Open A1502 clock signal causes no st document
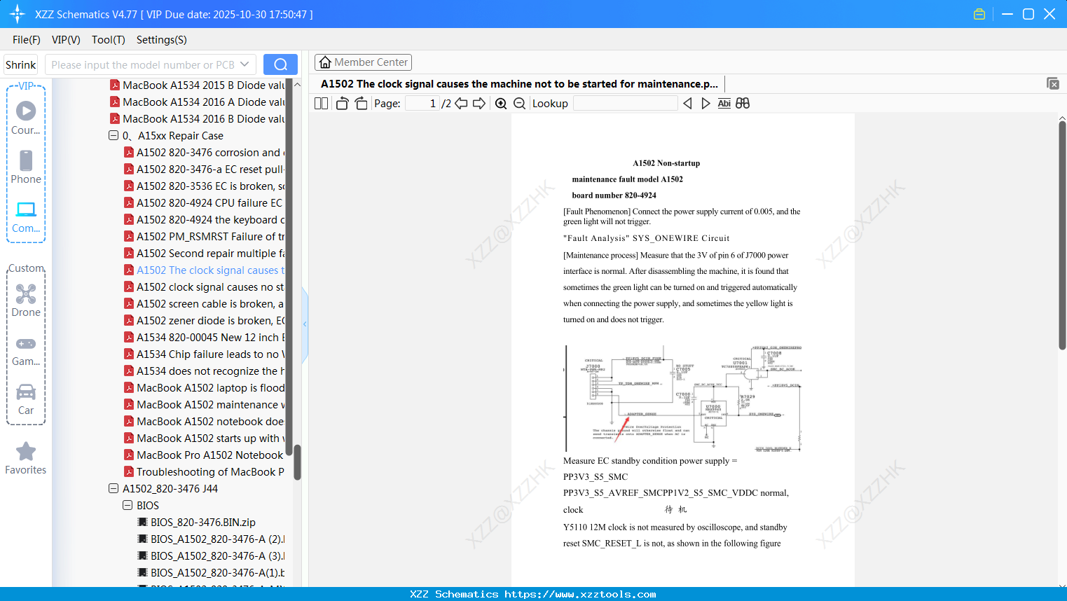 coord(205,287)
